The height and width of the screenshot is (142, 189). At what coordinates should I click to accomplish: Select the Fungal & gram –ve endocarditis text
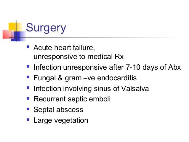(x=85, y=78)
